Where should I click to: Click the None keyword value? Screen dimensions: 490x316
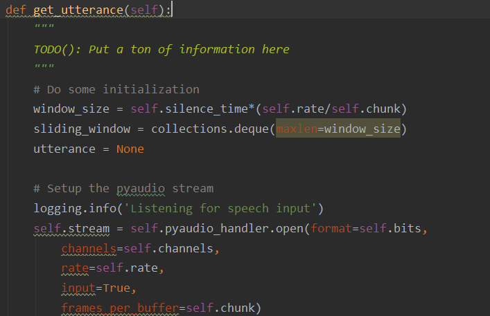tap(130, 149)
